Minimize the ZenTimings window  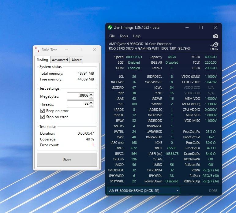[187, 28]
